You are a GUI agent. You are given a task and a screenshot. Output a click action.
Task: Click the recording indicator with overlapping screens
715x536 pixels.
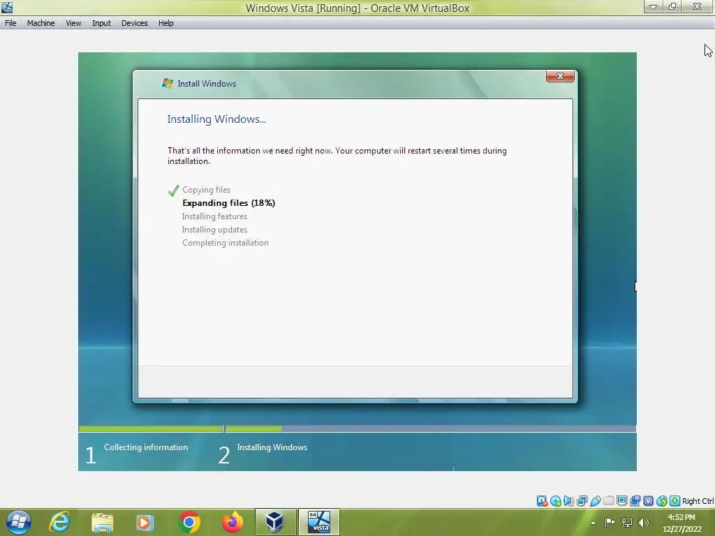click(635, 501)
